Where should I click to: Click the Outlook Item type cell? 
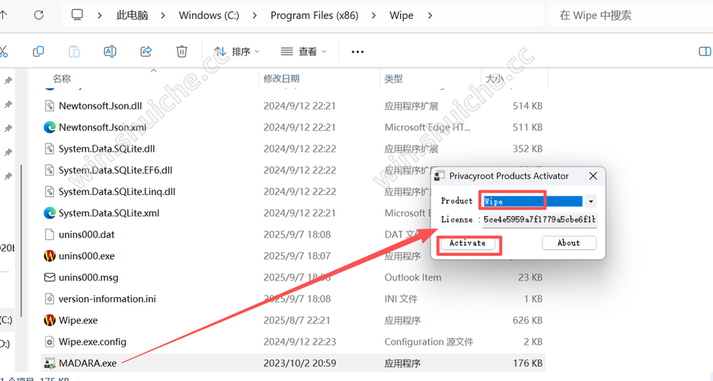click(413, 277)
